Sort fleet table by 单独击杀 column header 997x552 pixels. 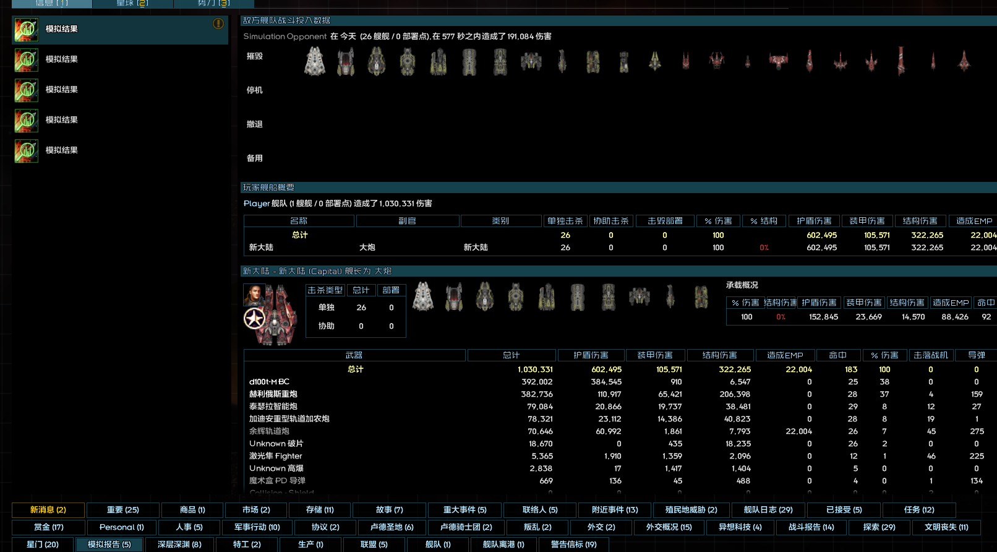click(x=565, y=221)
